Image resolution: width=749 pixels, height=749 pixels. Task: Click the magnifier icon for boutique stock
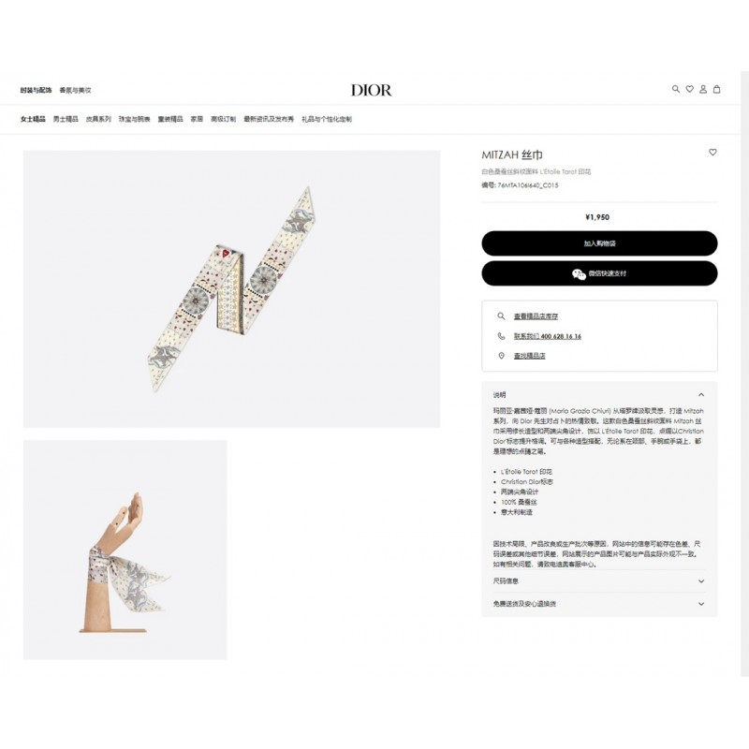tap(501, 316)
